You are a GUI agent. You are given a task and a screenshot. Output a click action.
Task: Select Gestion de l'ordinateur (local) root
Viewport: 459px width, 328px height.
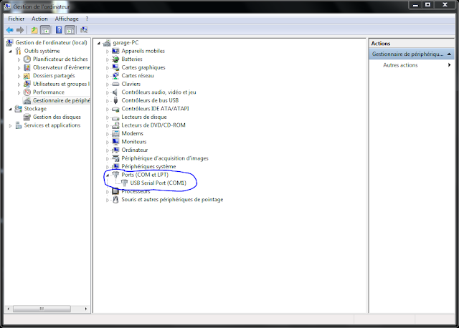click(x=51, y=43)
